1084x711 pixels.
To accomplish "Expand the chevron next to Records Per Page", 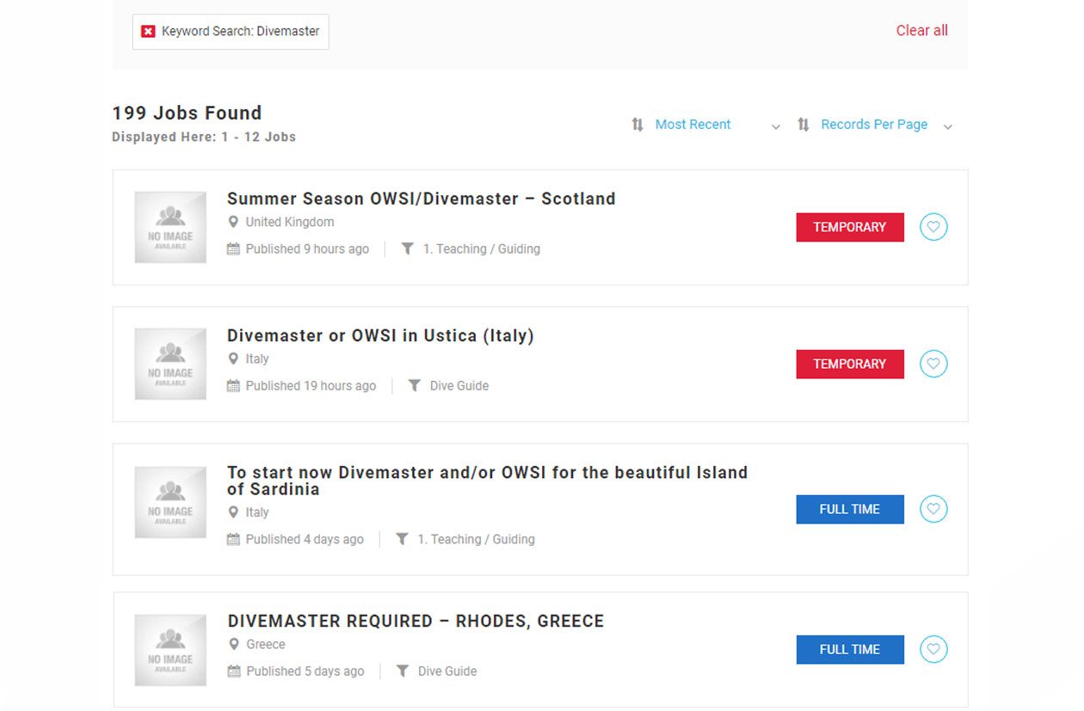I will 948,126.
